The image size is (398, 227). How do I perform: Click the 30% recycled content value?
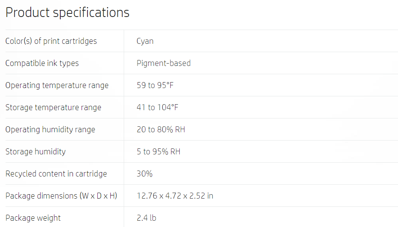(x=145, y=174)
